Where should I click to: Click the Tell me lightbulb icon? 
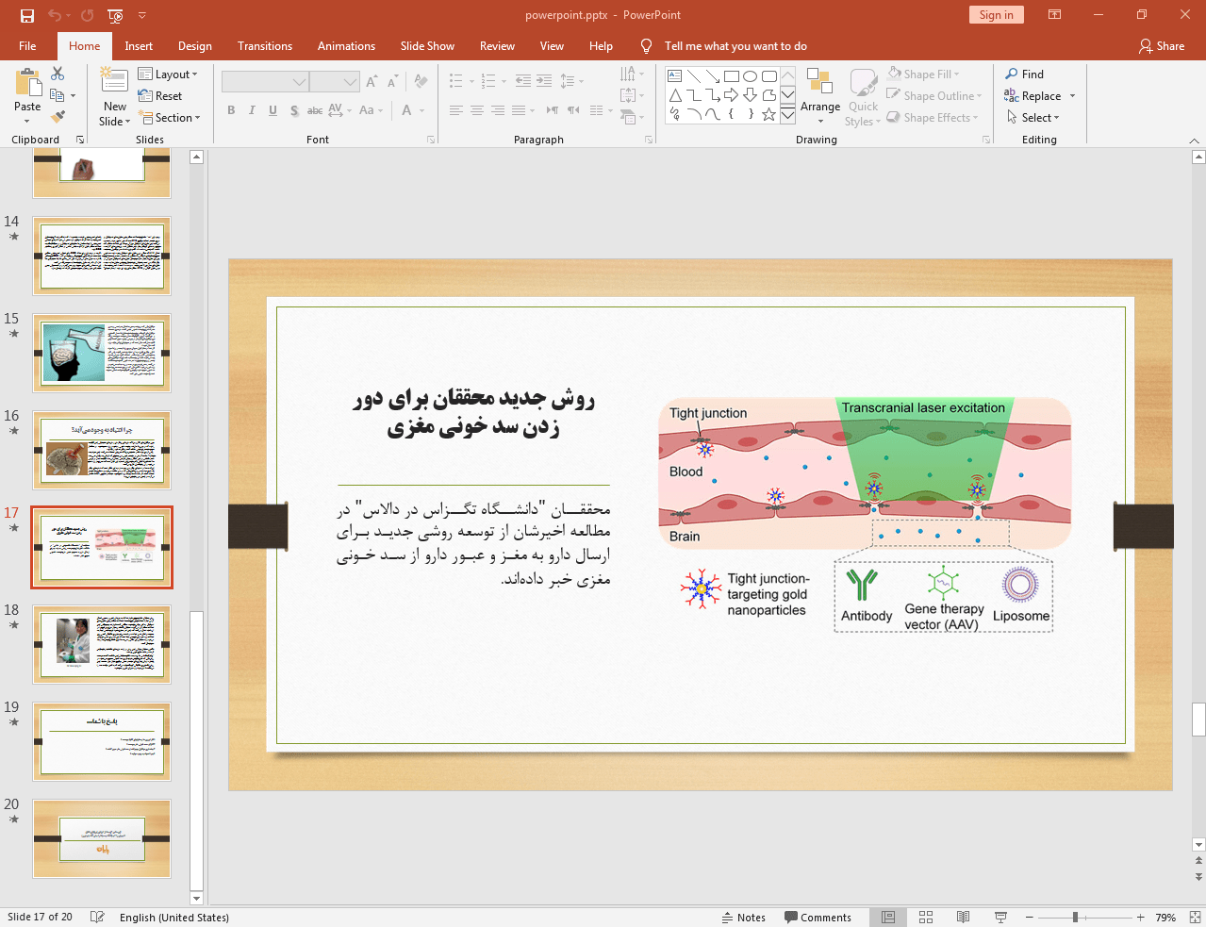[x=646, y=46]
